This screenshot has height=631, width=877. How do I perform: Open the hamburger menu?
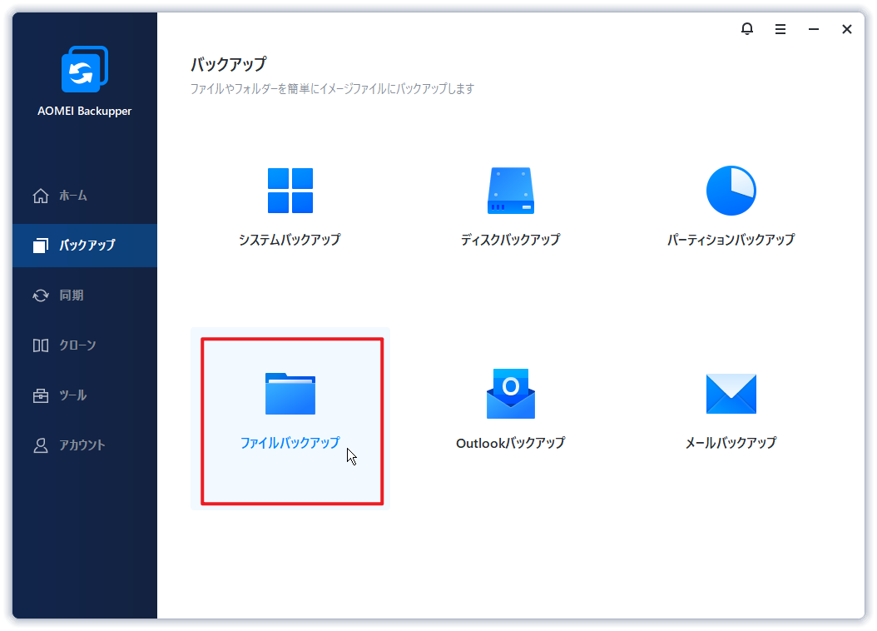coord(780,28)
